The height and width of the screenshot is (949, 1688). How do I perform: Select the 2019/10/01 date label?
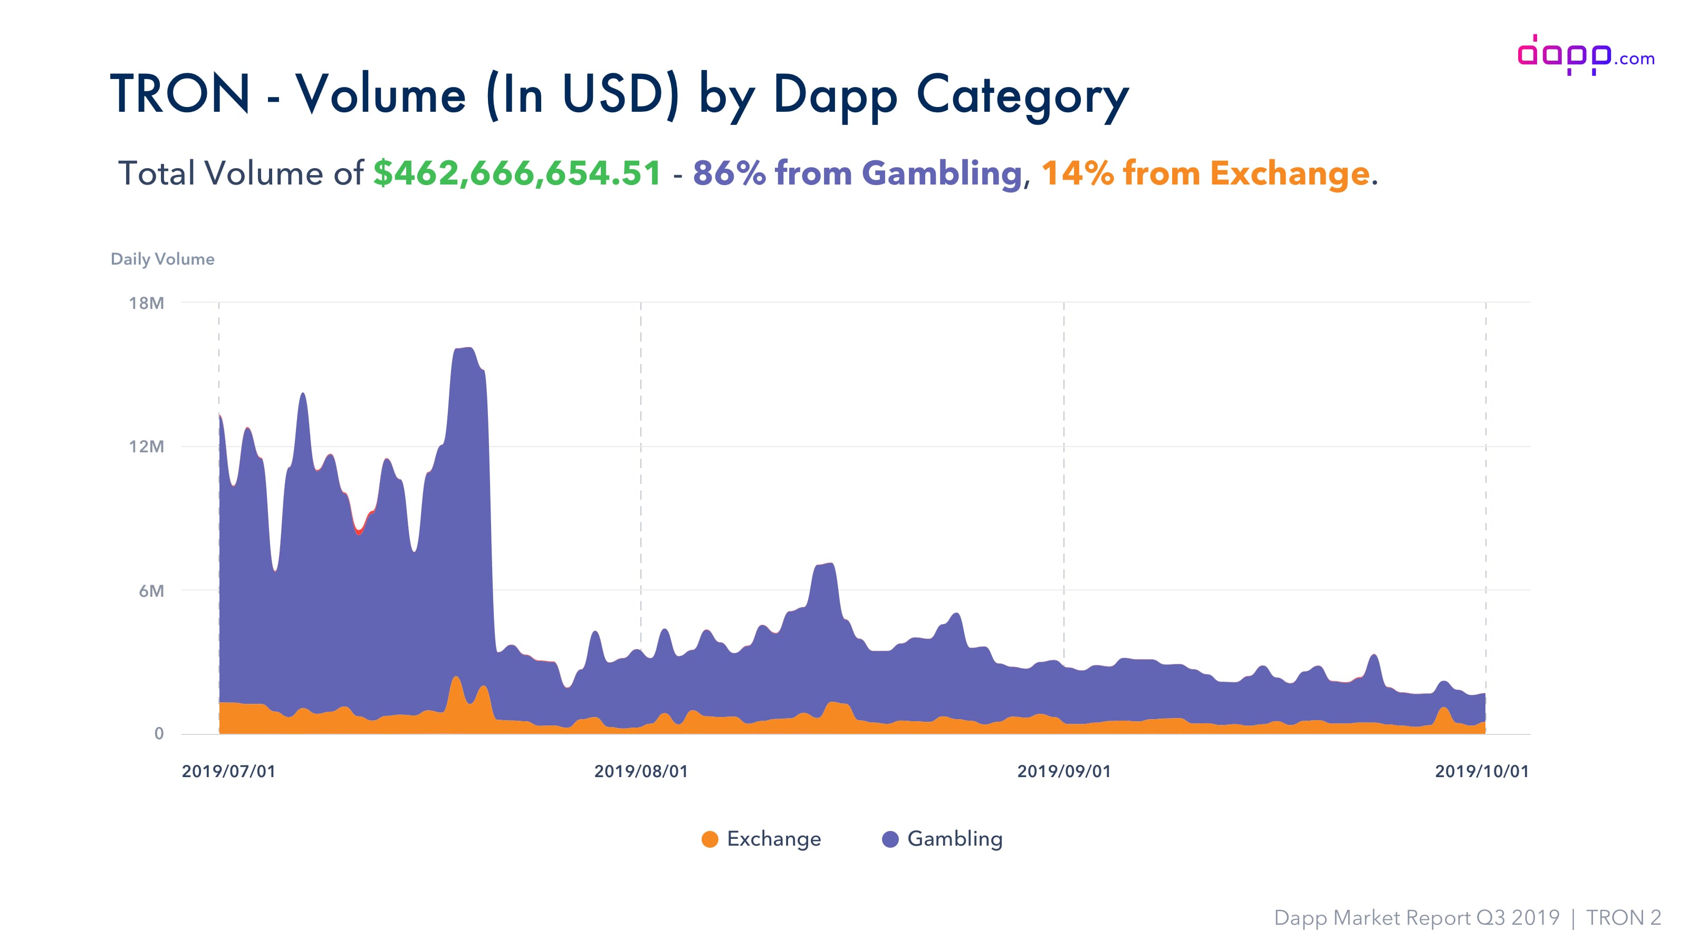pos(1482,771)
